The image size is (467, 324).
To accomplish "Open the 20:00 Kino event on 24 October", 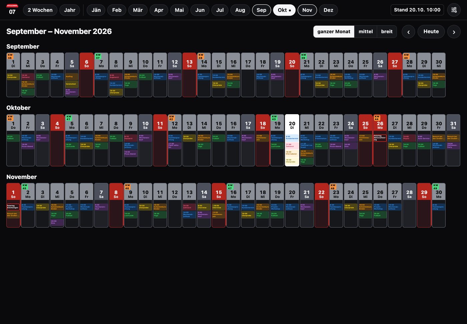I will [351, 146].
